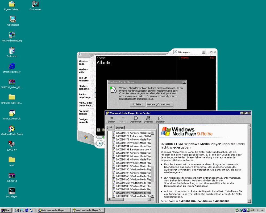Click the Play button in Media Player
This screenshot has width=266, height=213.
pyautogui.click(x=99, y=143)
